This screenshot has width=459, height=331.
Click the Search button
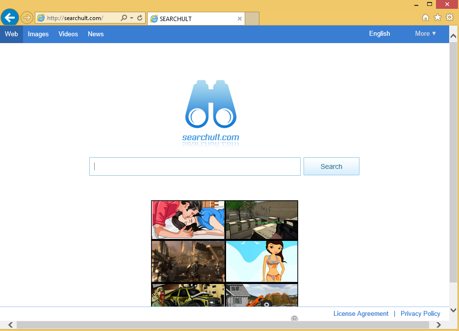[331, 166]
